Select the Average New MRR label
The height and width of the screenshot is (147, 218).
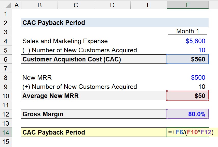coord(50,96)
